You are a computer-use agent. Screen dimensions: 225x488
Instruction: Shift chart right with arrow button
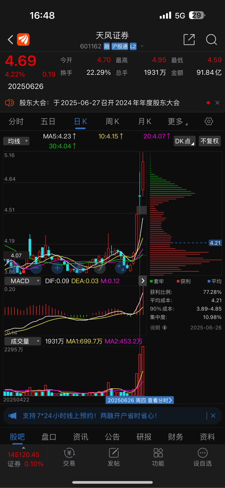[100, 268]
